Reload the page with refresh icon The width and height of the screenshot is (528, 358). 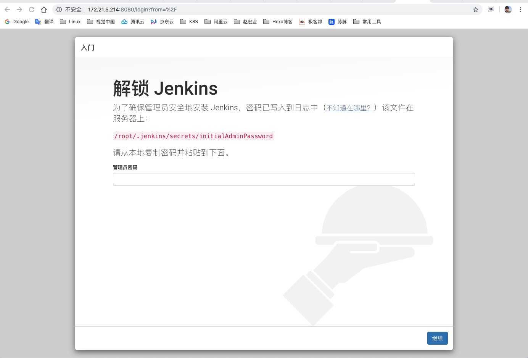(x=32, y=10)
